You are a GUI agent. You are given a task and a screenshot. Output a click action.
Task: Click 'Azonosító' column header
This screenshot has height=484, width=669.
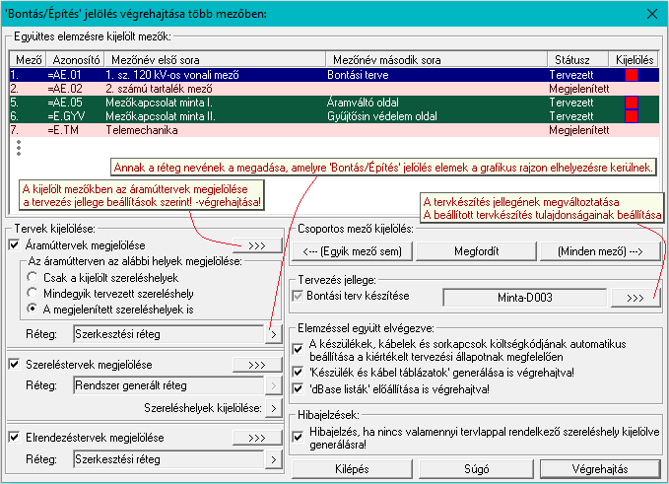(x=76, y=60)
